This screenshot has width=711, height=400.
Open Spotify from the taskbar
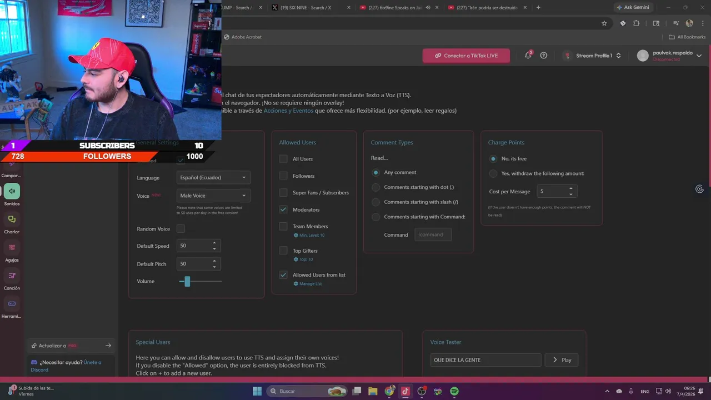pos(454,391)
